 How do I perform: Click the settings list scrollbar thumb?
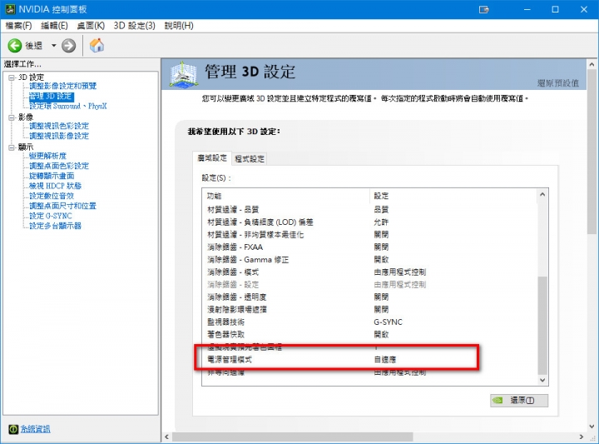542,325
